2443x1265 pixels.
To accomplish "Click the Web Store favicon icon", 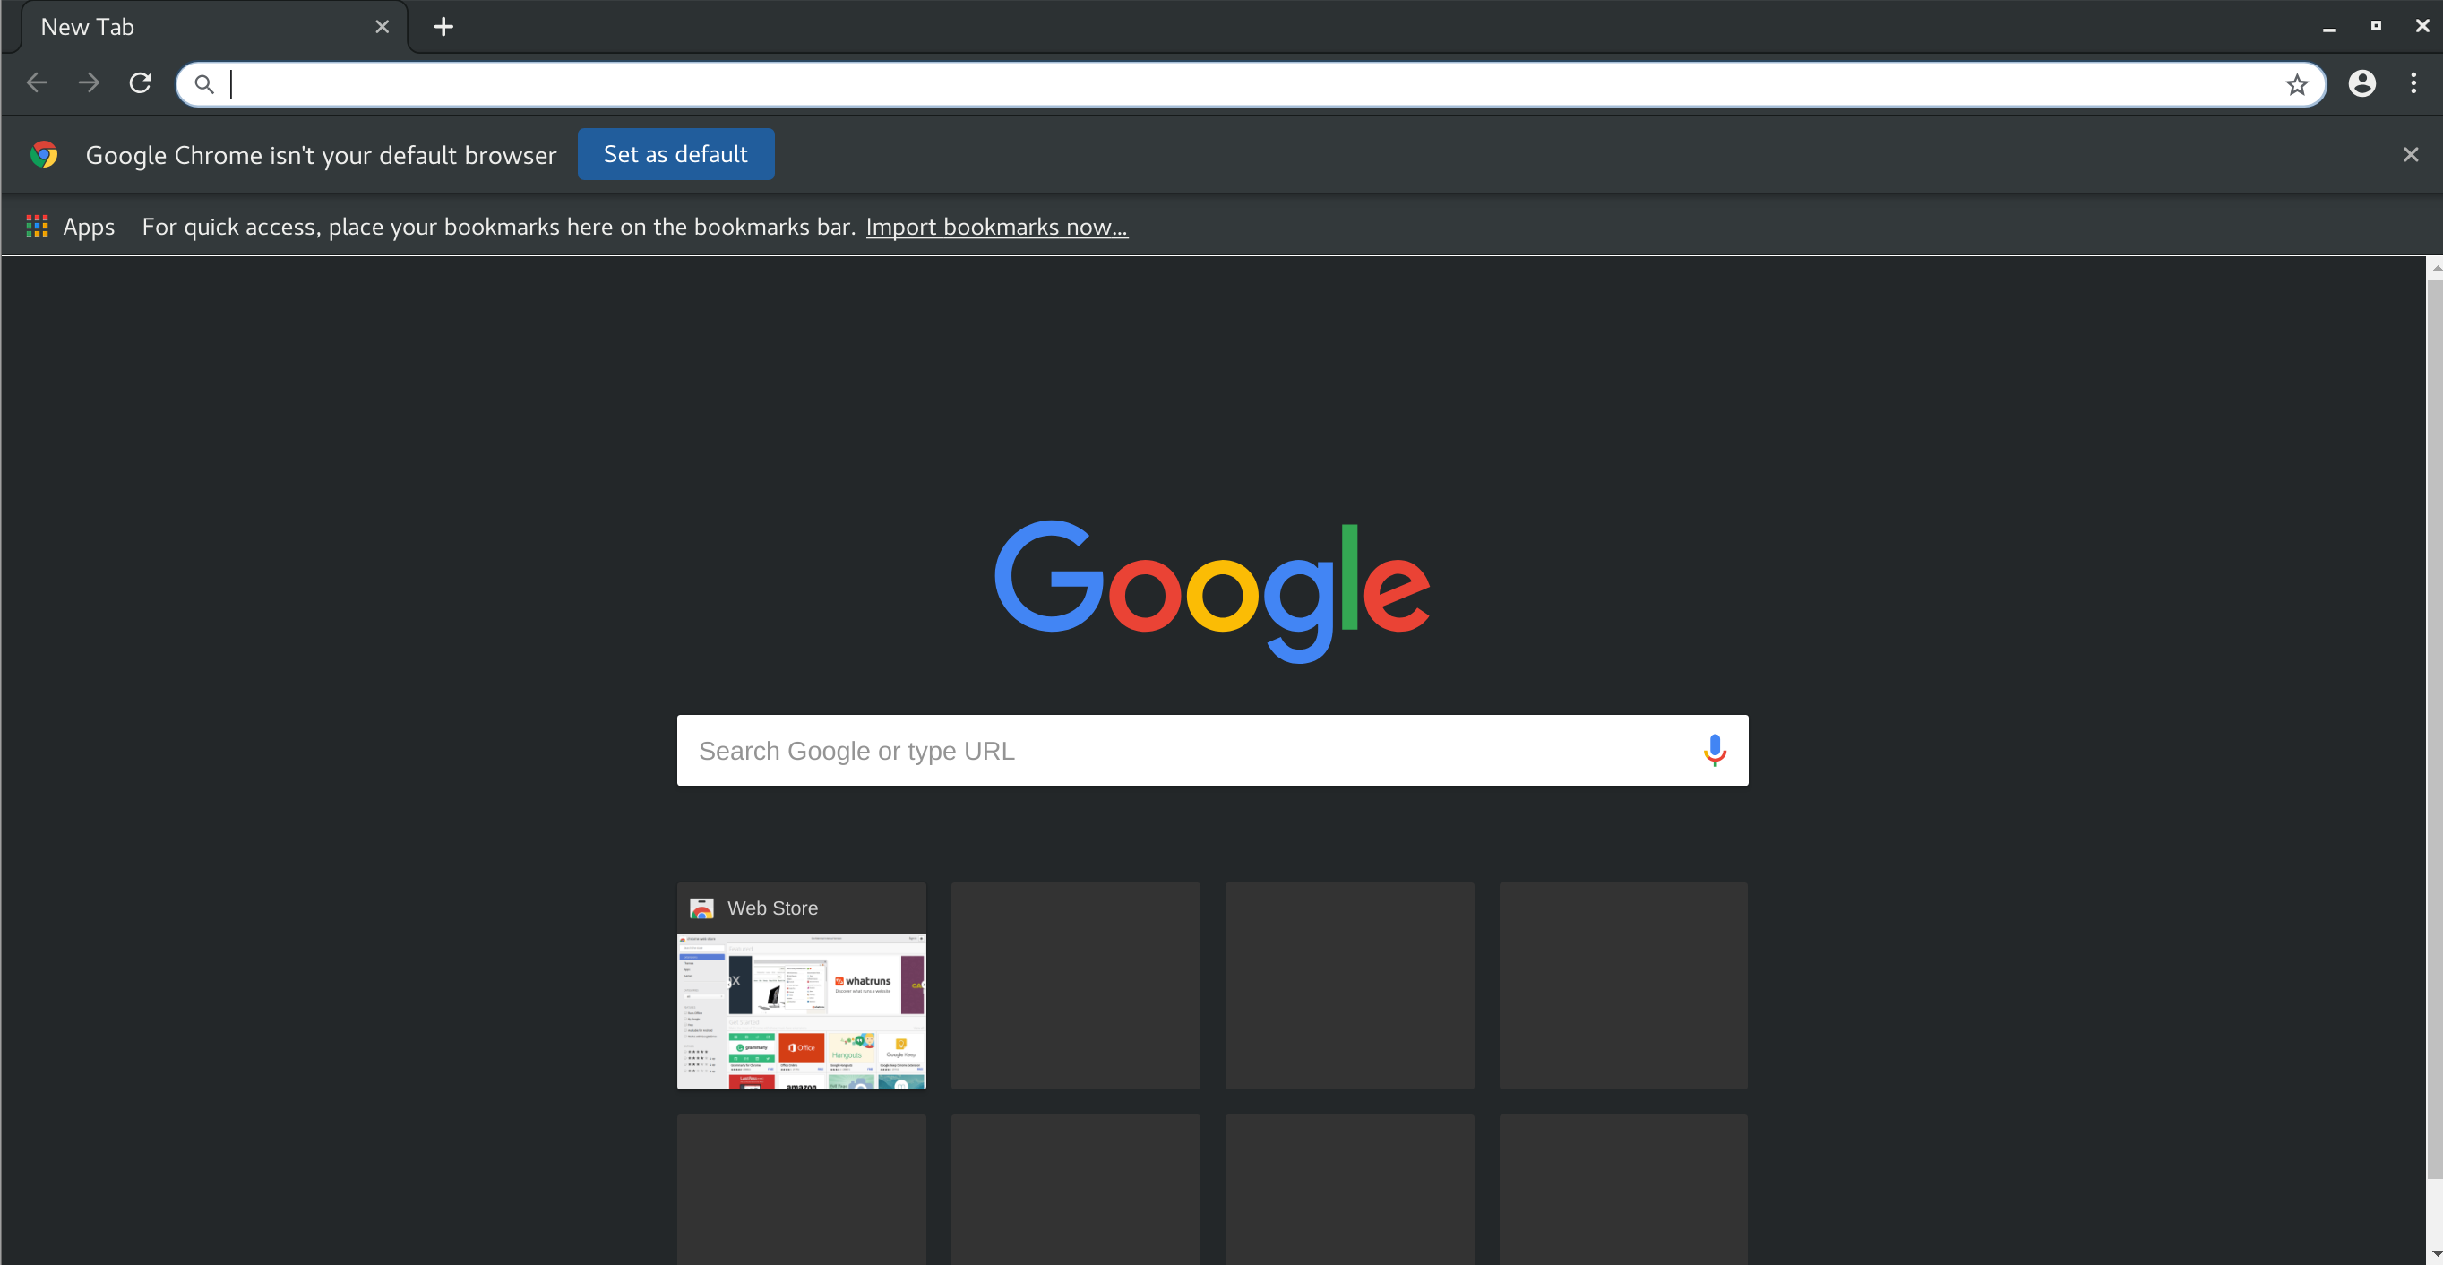I will click(x=701, y=908).
